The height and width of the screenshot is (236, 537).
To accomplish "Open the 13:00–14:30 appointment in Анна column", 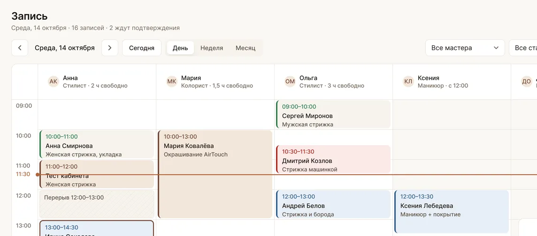I will (97, 228).
